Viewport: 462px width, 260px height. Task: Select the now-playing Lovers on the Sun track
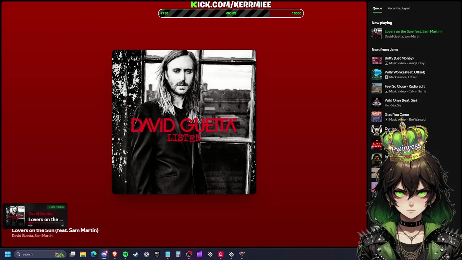[x=413, y=31]
